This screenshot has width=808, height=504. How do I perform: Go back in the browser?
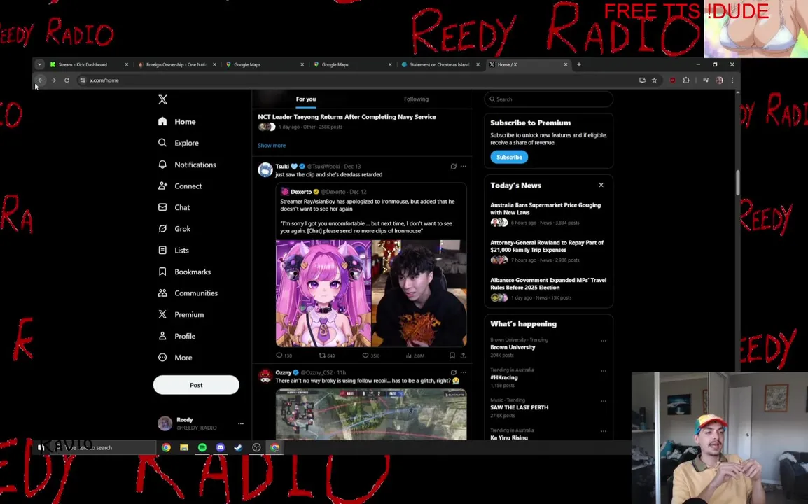[40, 80]
